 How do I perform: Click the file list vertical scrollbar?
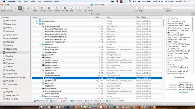click(163, 23)
